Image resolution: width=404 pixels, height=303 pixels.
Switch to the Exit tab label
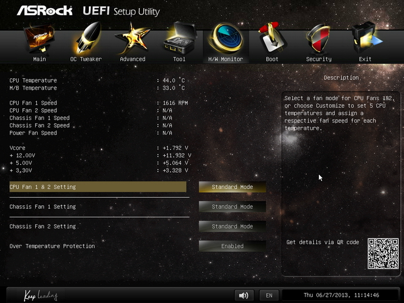tap(365, 59)
